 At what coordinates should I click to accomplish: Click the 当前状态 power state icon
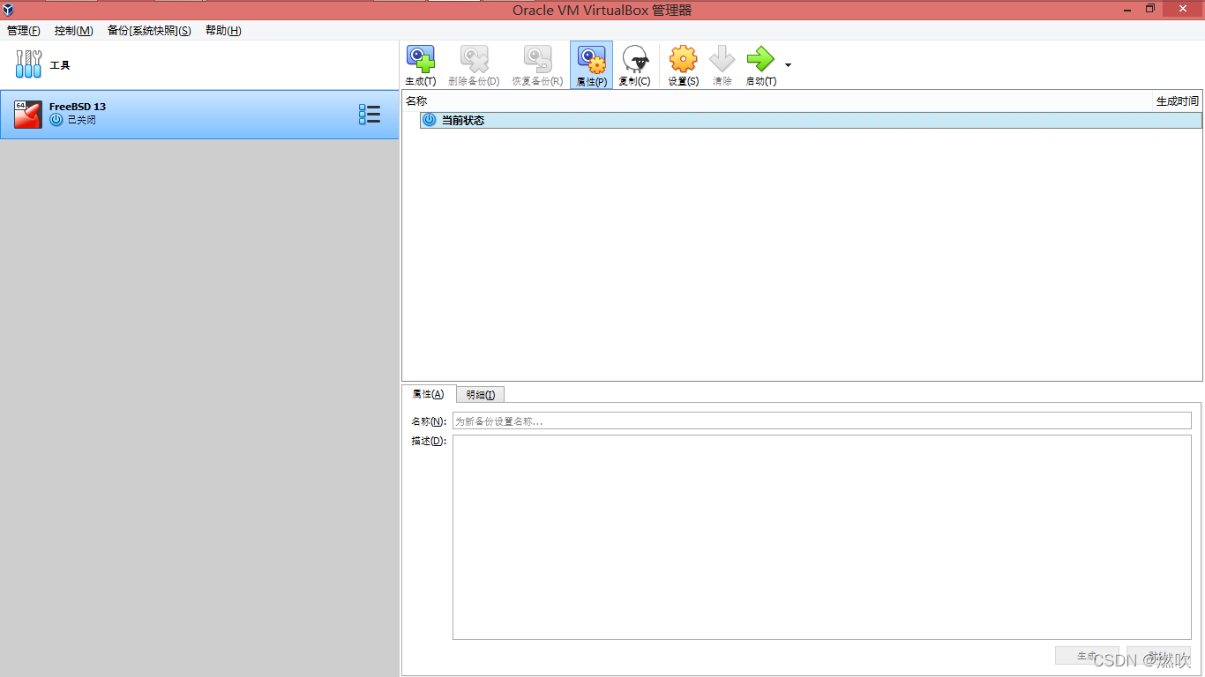[430, 120]
